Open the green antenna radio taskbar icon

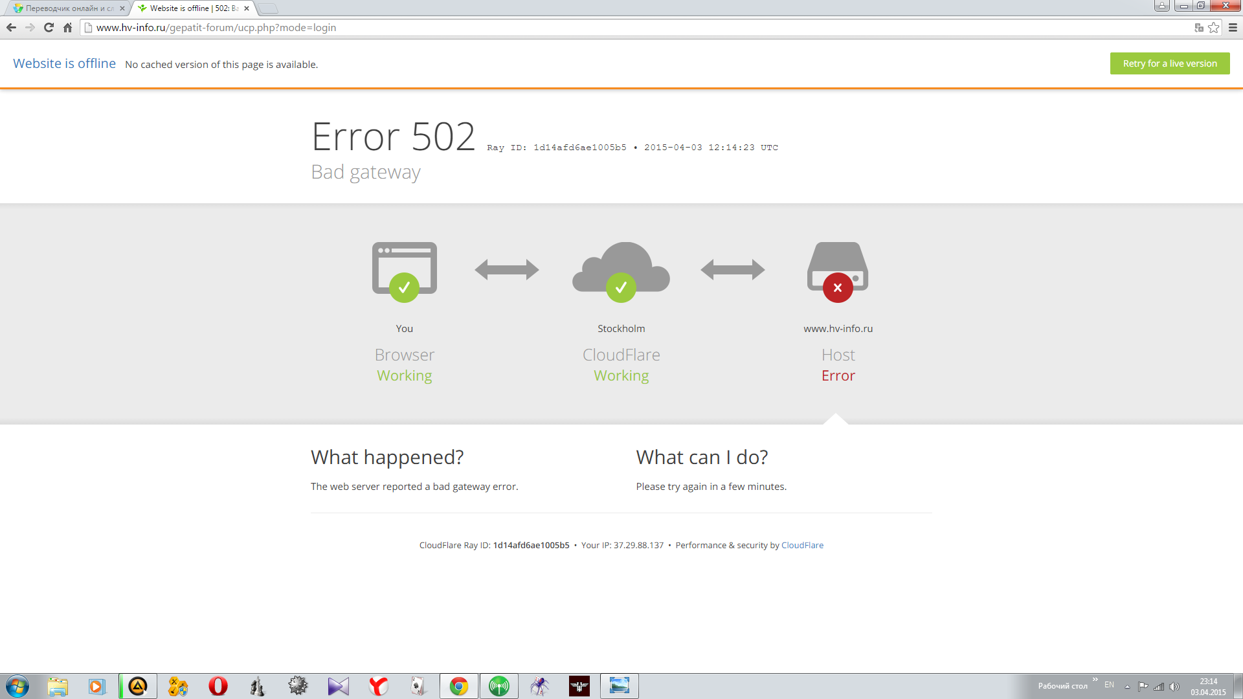(x=499, y=686)
